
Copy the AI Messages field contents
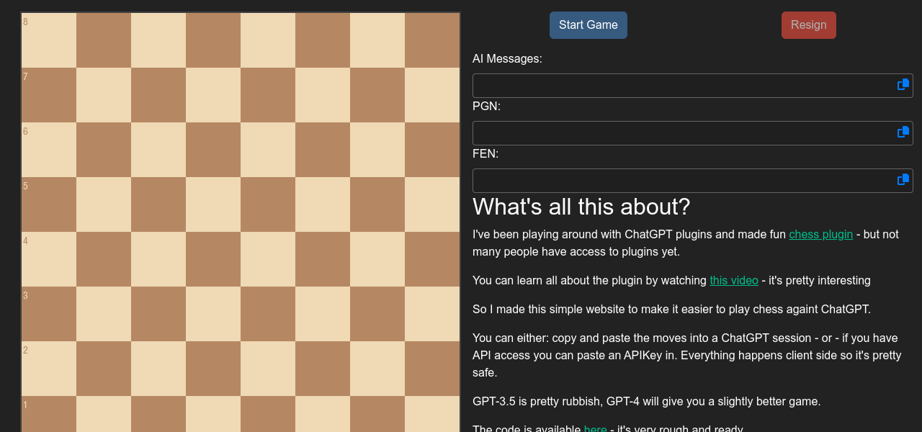[903, 84]
